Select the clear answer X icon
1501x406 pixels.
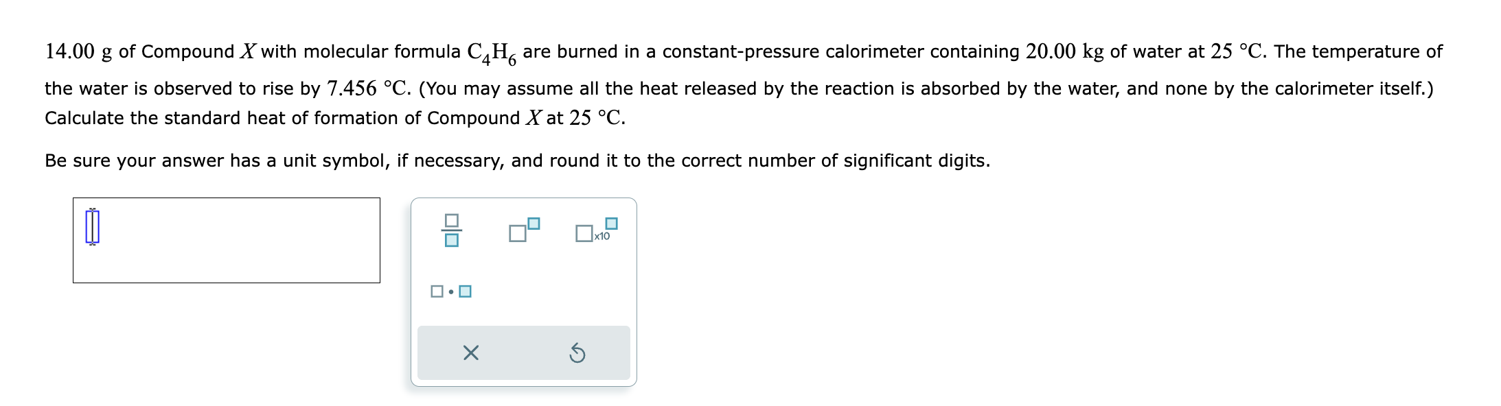coord(472,352)
